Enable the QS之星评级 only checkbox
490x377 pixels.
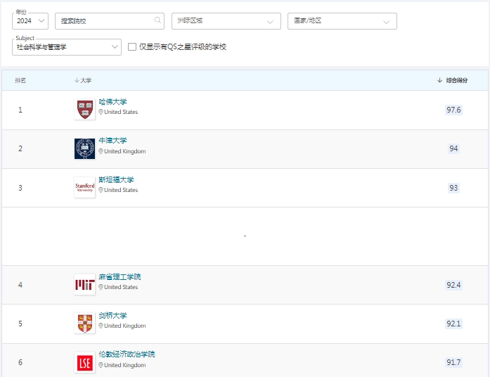[x=132, y=47]
